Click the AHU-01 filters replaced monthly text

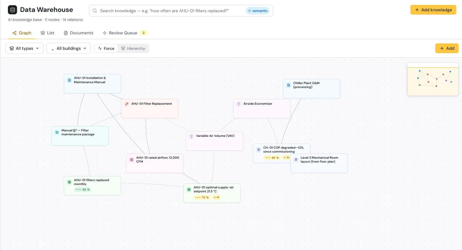tap(91, 182)
